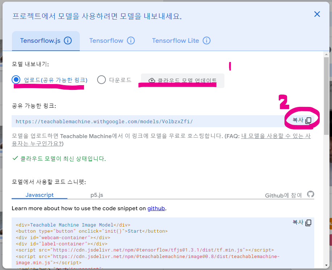Click the label-container div code line

click(62, 244)
